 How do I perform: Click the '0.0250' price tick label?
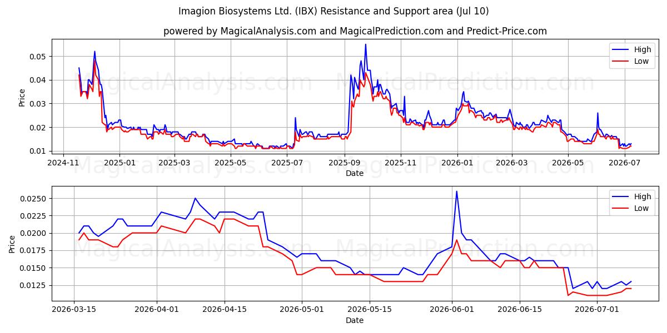tap(33, 199)
